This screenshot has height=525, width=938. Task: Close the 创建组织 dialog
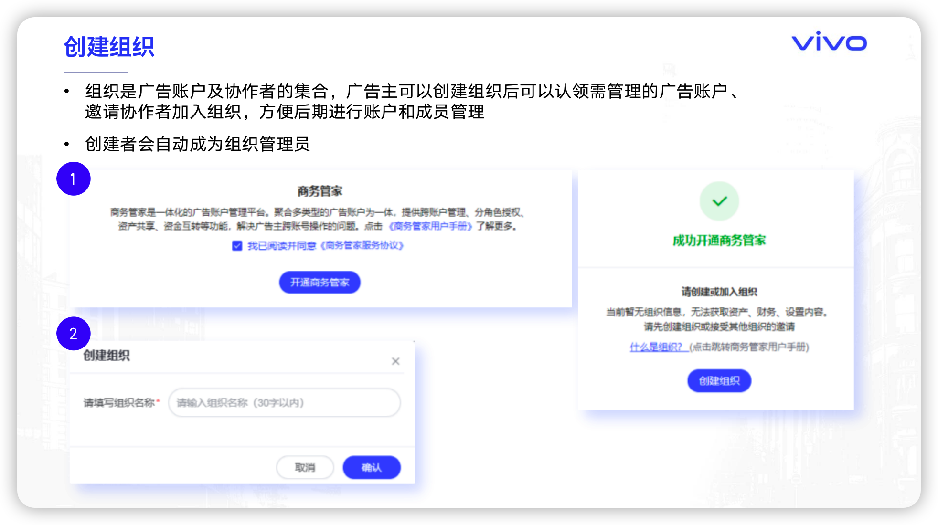tap(395, 361)
